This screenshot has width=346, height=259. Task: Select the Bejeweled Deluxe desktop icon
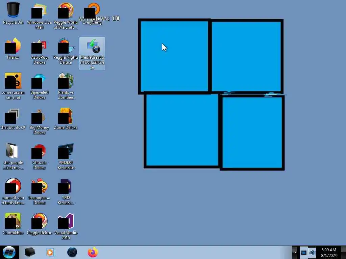(39, 86)
